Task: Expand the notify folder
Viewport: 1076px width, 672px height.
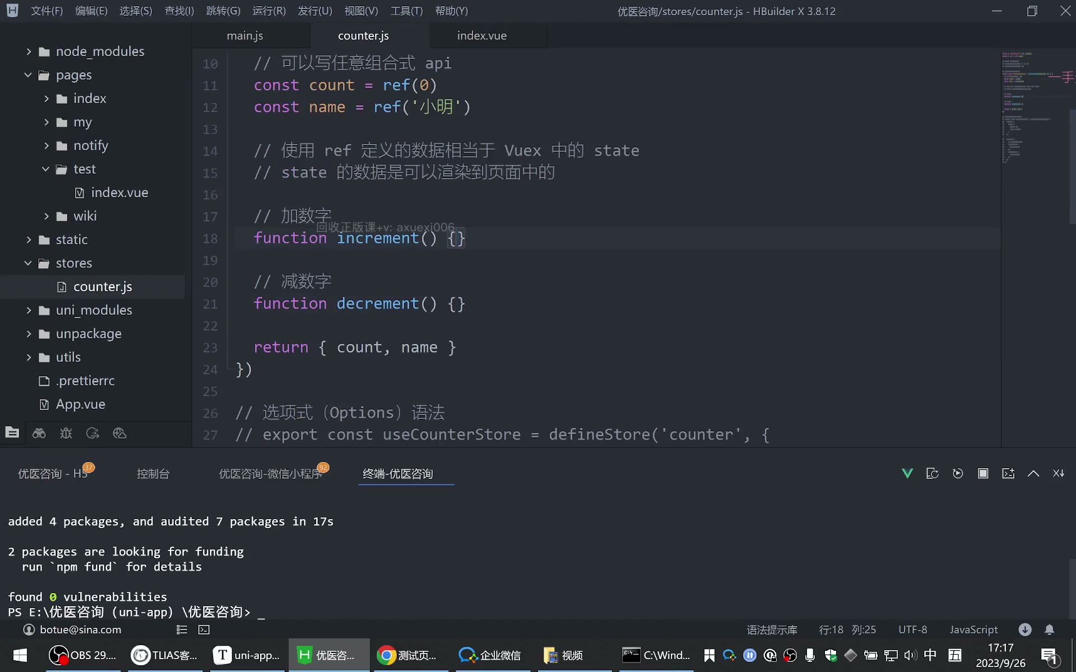Action: click(x=47, y=146)
